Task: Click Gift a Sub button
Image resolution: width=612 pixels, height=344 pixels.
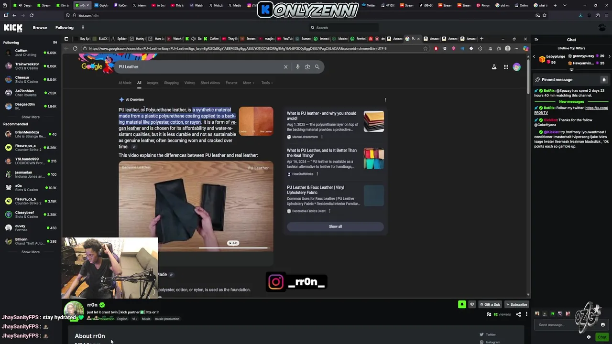Action: coord(490,304)
